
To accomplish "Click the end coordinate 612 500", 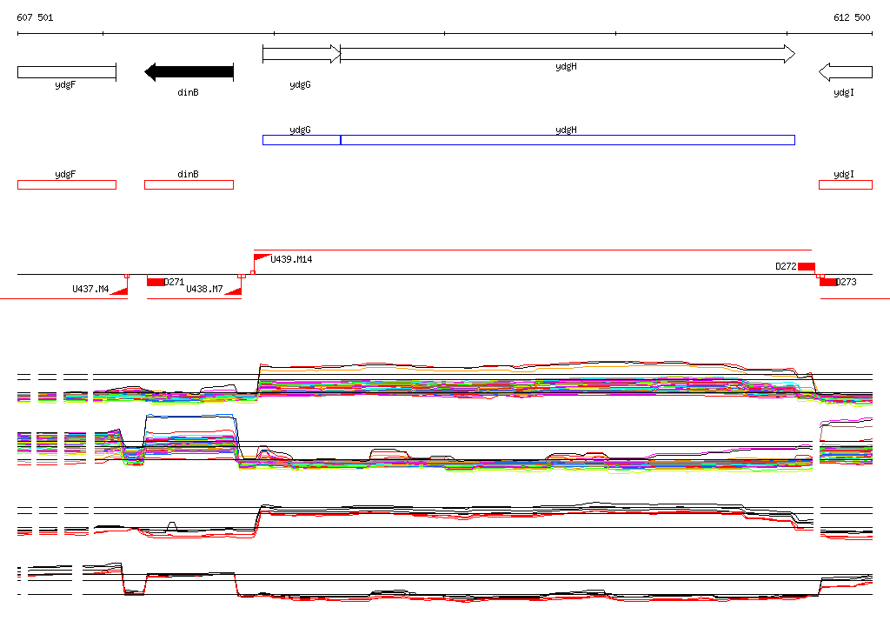I will tap(852, 17).
